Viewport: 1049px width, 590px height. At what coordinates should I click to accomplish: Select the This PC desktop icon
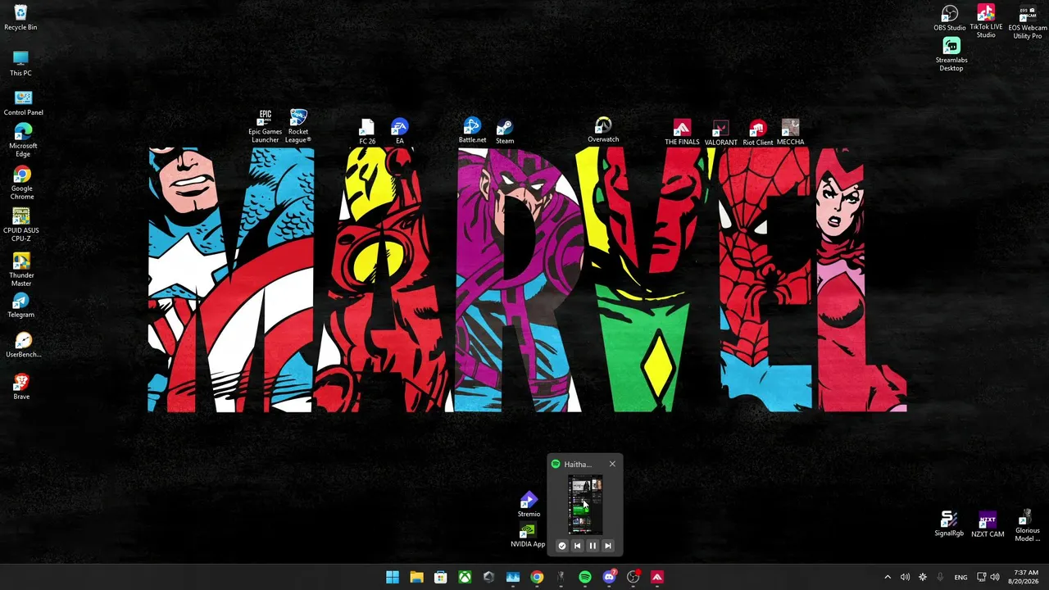tap(20, 63)
